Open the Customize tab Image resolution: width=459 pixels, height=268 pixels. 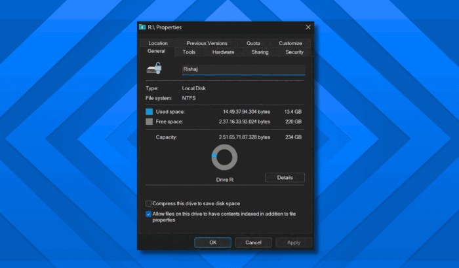pos(290,43)
